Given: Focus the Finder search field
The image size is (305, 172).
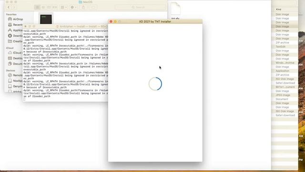Looking at the screenshot, I should click(140, 7).
